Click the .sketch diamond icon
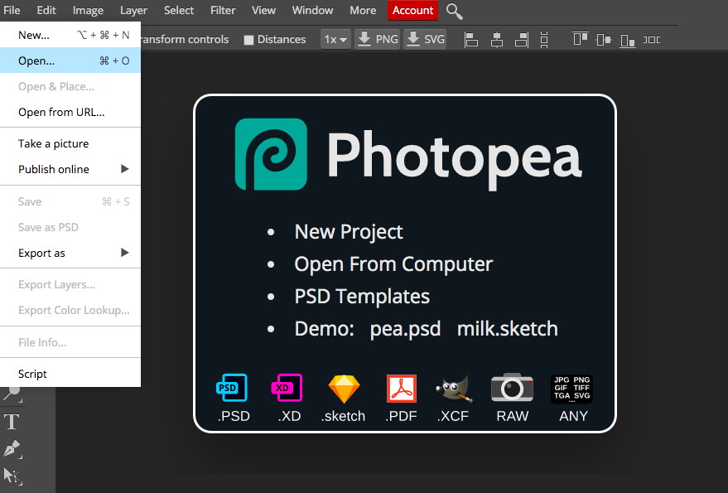Image resolution: width=728 pixels, height=493 pixels. tap(344, 389)
